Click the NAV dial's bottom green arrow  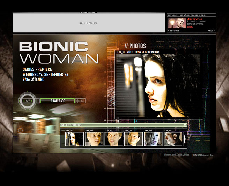pyautogui.click(x=28, y=110)
